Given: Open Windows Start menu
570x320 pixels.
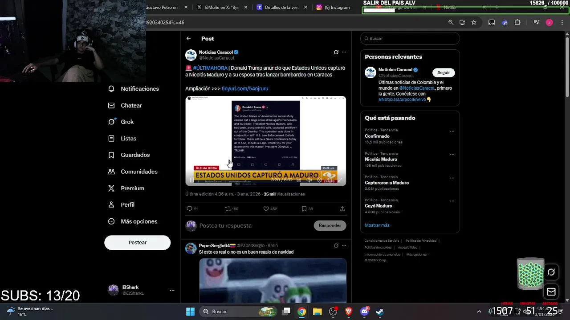Looking at the screenshot, I should point(190,312).
